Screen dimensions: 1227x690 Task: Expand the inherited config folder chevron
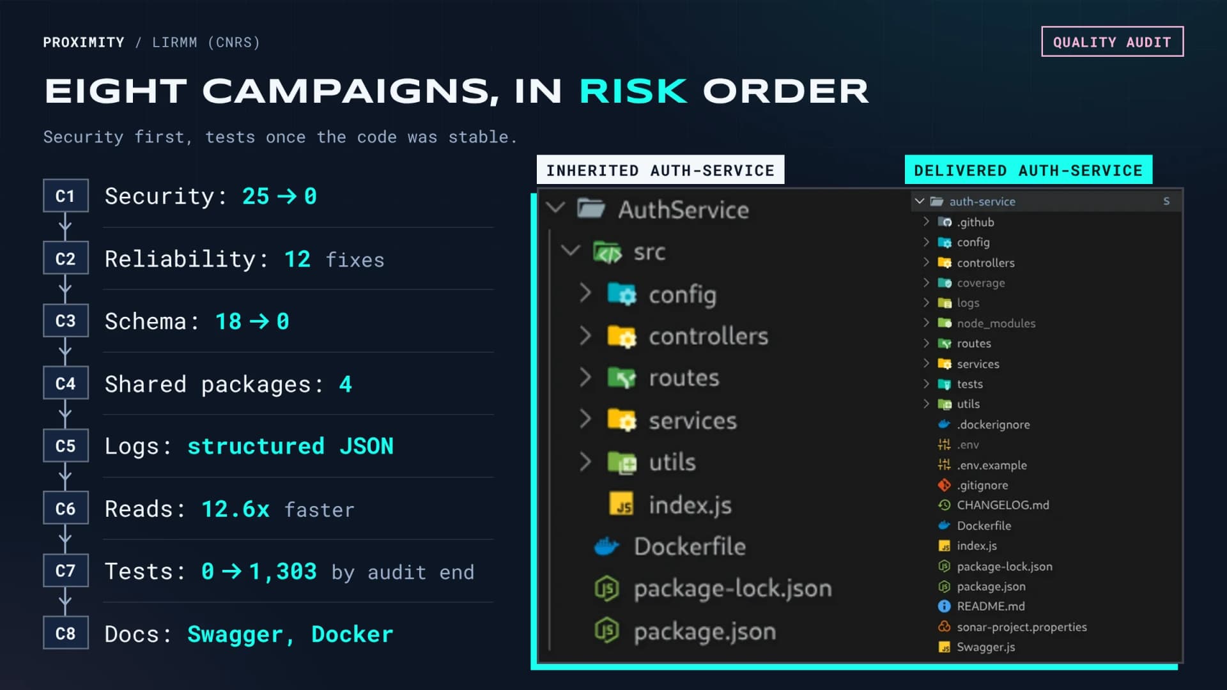585,293
